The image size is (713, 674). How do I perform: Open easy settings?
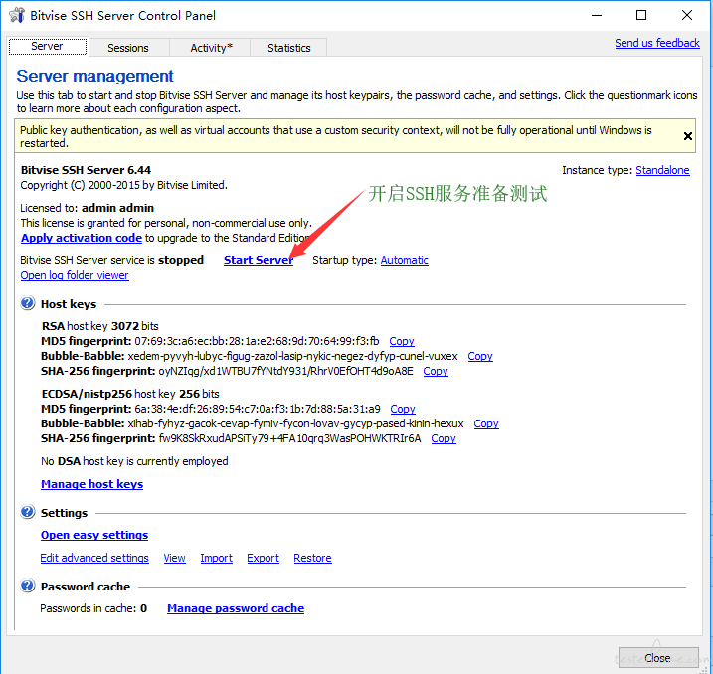(94, 535)
